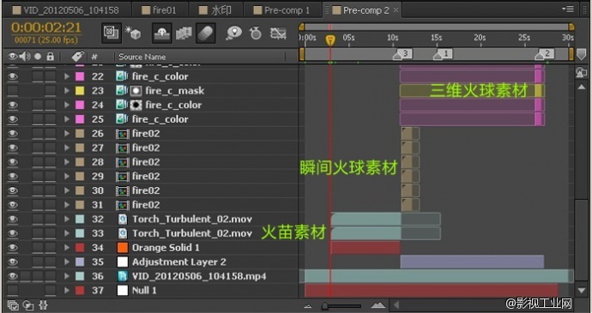Viewport: 592px width, 313px height.
Task: Toggle the Auto-keyframe stopwatch icon
Action: 256,33
